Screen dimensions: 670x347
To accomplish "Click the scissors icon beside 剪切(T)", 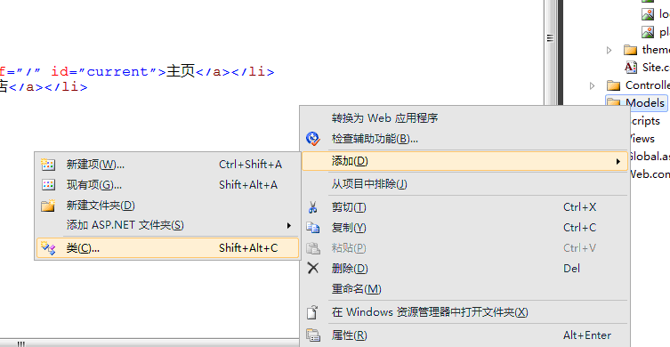I will point(313,207).
